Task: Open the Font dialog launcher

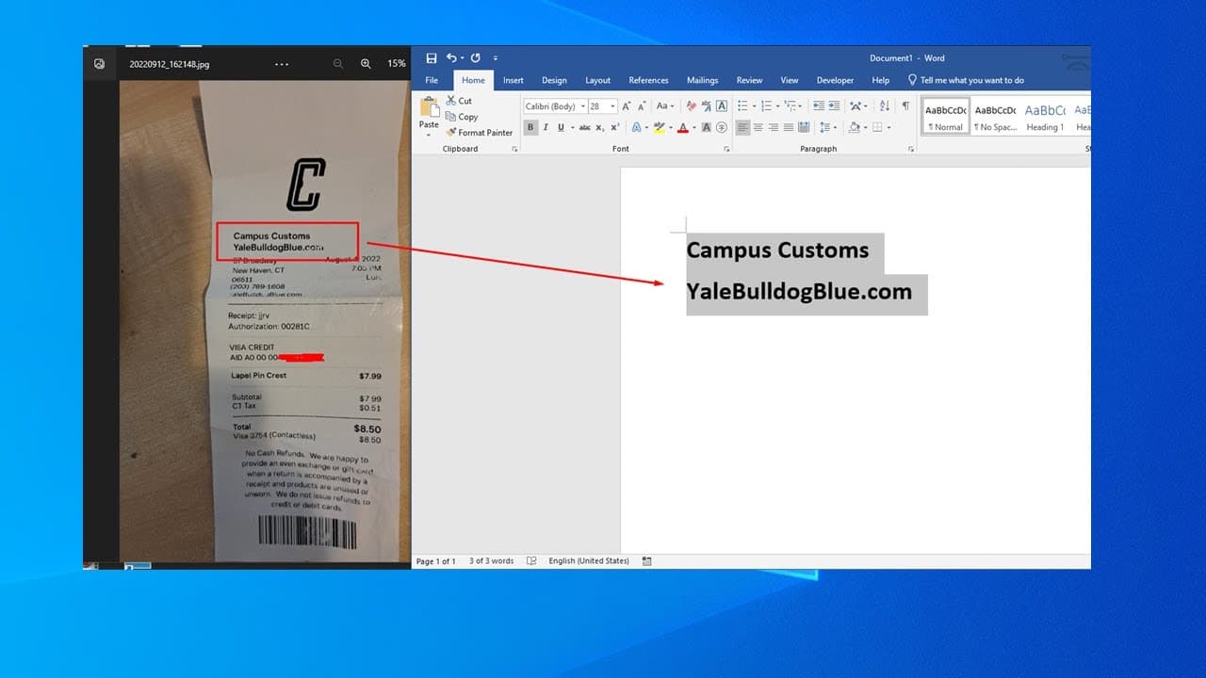Action: coord(726,149)
